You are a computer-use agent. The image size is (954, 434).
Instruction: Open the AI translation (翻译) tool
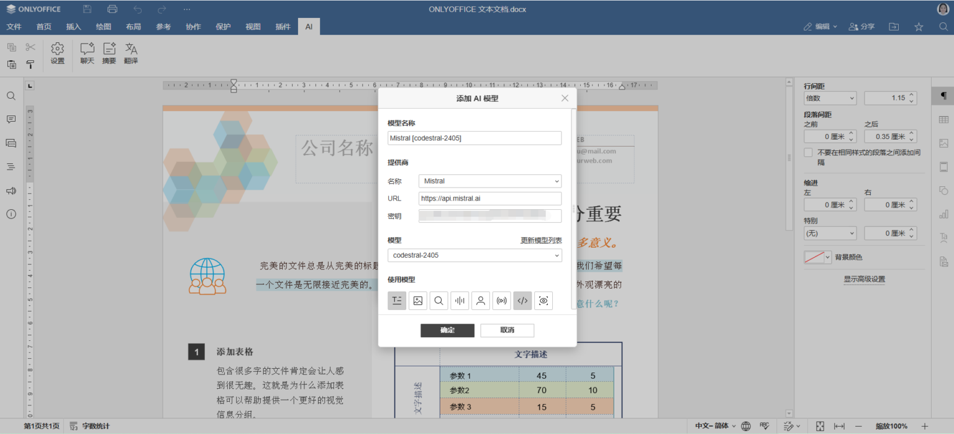point(130,53)
